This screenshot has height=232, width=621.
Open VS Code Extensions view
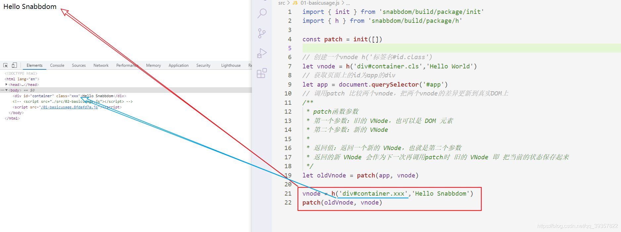262,73
